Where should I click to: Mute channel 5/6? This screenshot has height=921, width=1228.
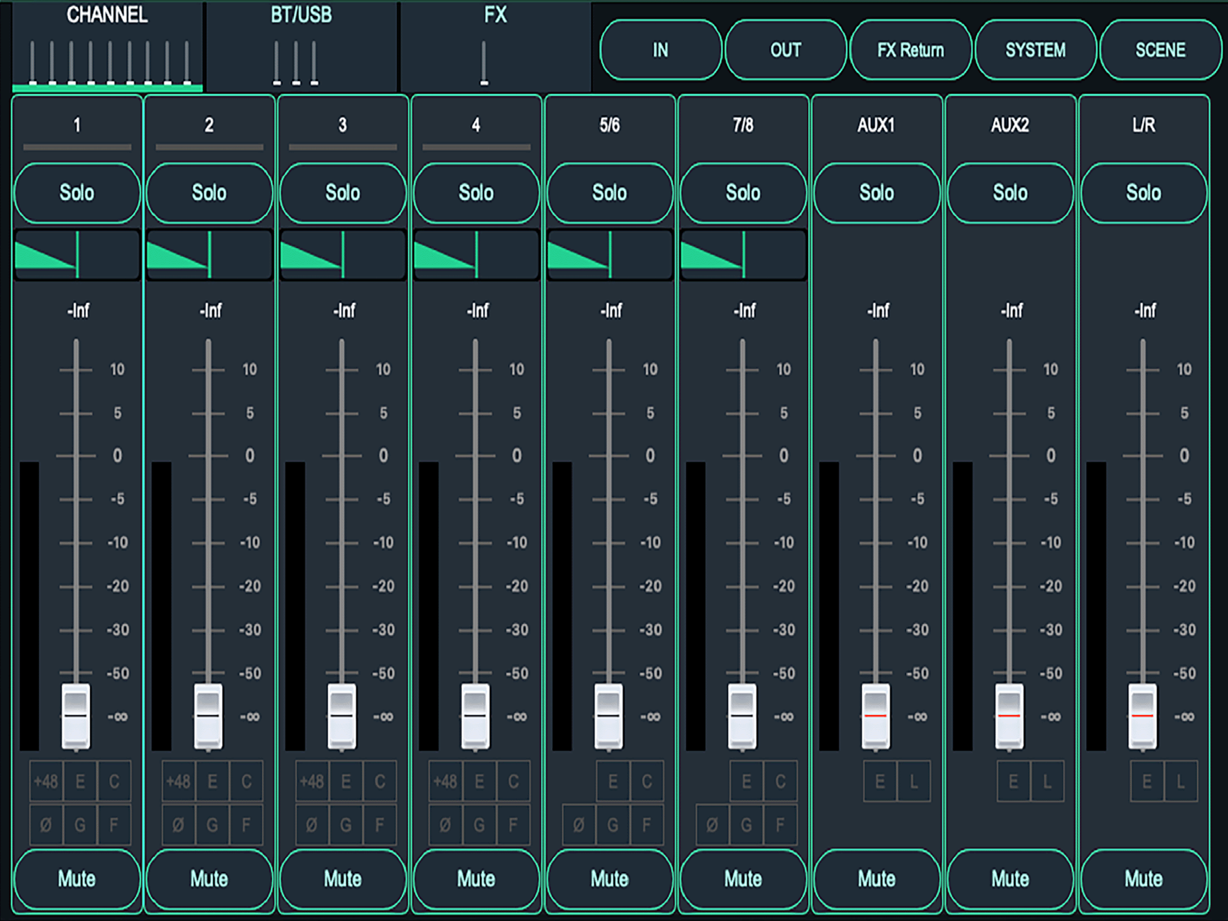point(610,879)
